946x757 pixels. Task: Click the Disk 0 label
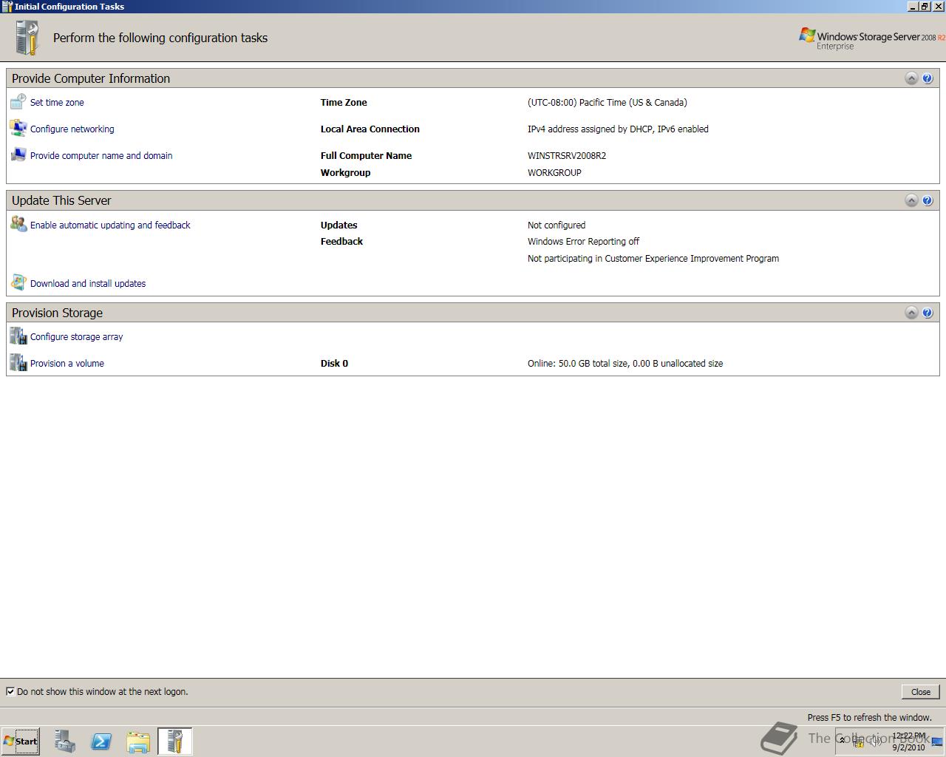point(334,364)
